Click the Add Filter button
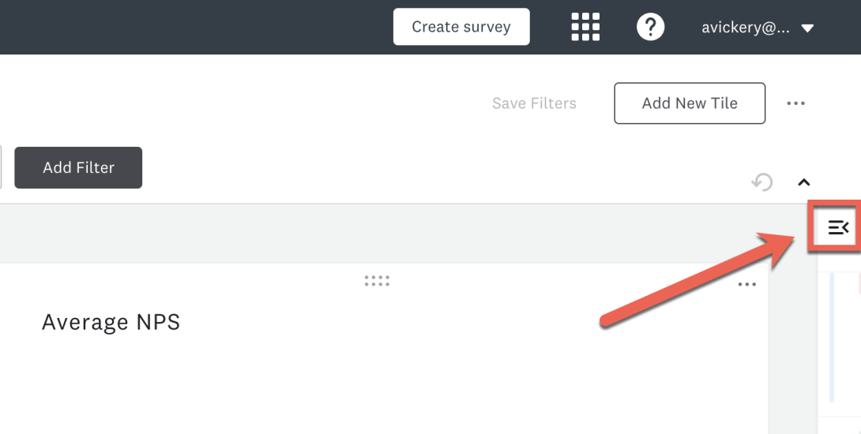Viewport: 861px width, 434px height. pos(78,167)
